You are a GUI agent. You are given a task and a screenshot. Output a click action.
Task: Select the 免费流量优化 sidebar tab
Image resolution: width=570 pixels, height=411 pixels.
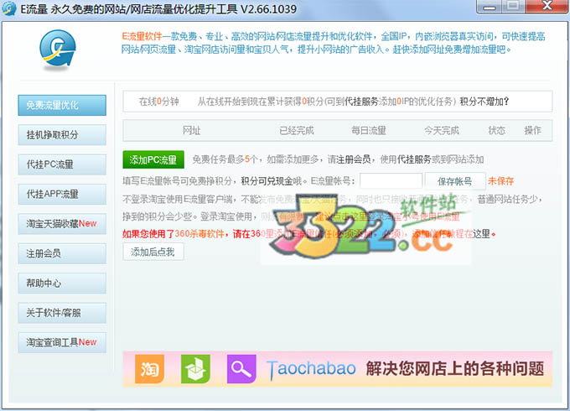click(62, 105)
